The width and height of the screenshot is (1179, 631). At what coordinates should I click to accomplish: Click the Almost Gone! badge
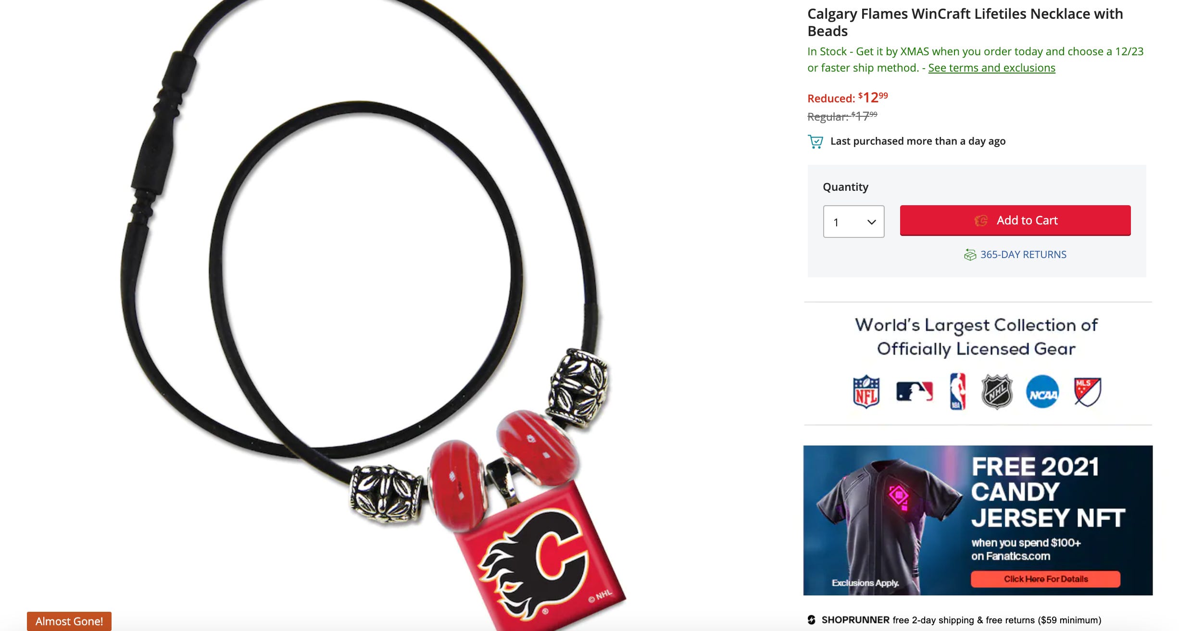[x=69, y=621]
